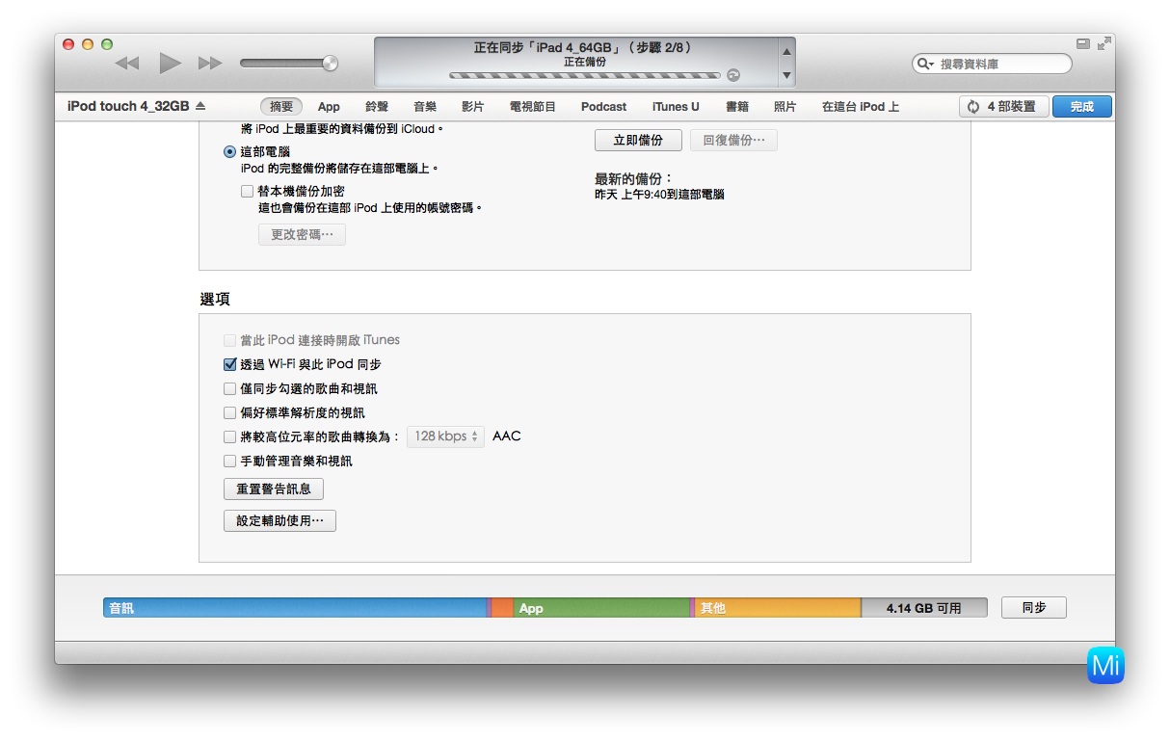Switch to the MiniPlayer with the icon
The width and height of the screenshot is (1170, 740).
tap(1083, 43)
